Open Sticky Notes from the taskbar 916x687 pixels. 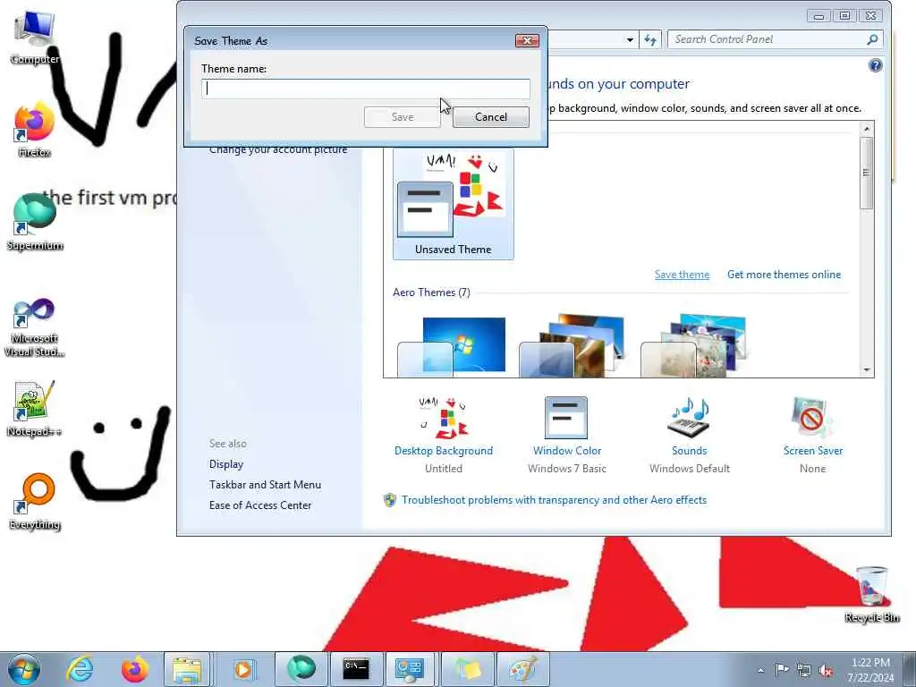point(467,669)
